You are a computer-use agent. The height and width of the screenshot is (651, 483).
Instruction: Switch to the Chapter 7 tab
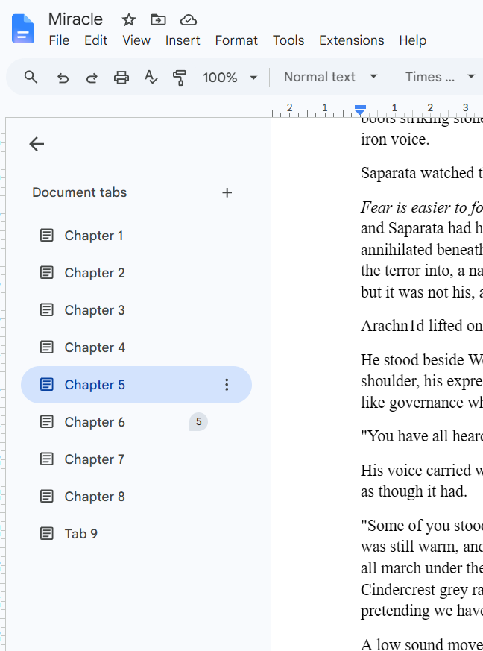pos(136,459)
